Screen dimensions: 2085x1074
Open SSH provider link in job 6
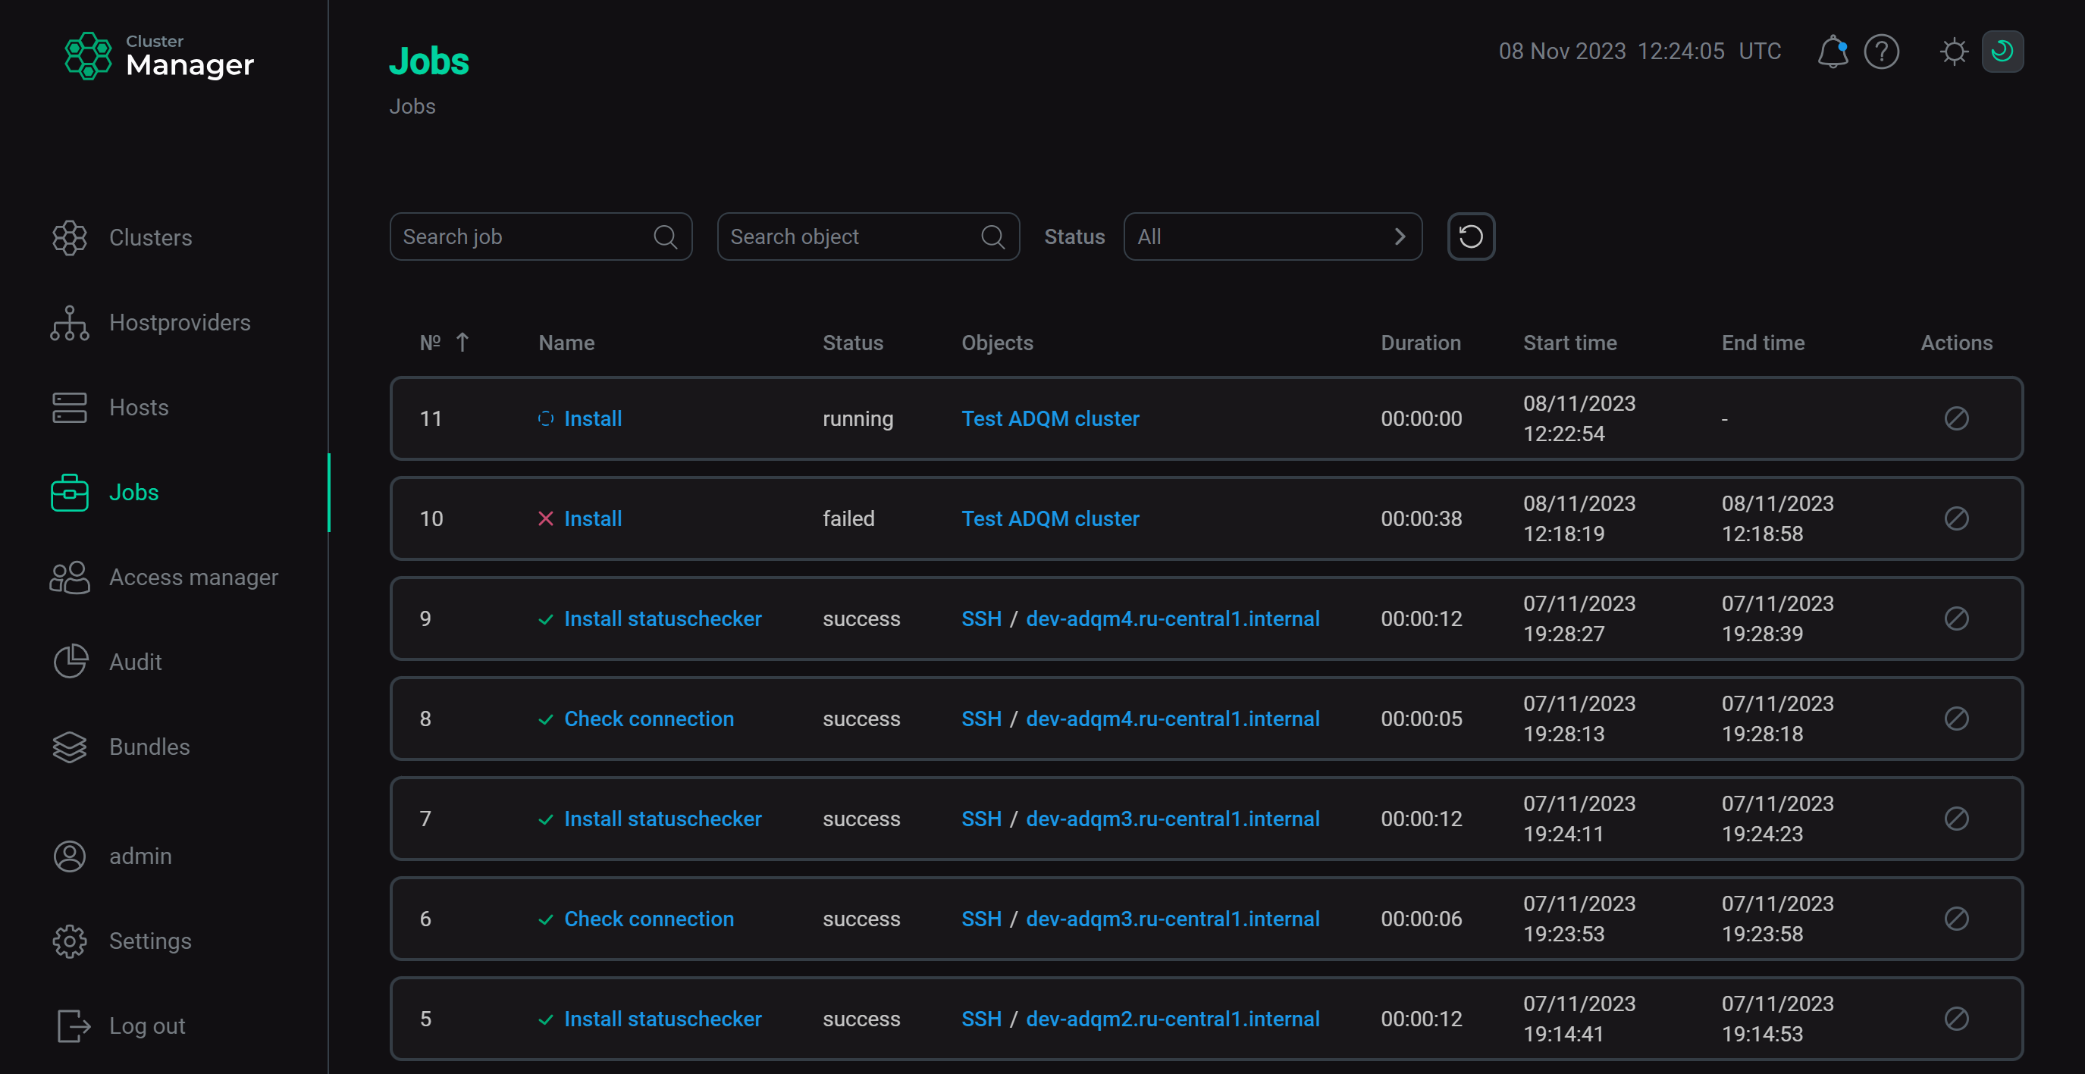click(981, 919)
